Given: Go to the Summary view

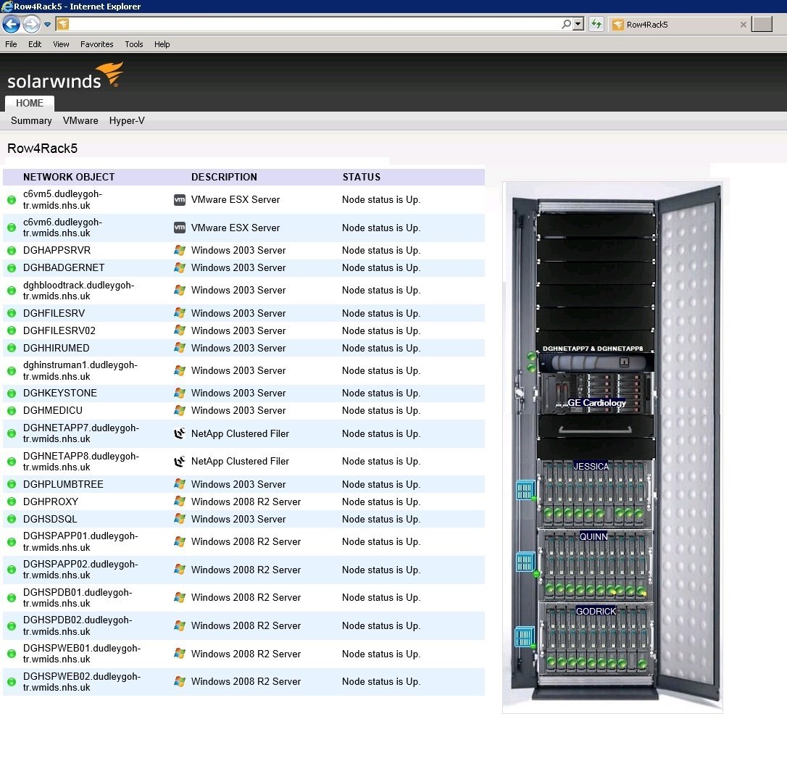Looking at the screenshot, I should [x=31, y=121].
